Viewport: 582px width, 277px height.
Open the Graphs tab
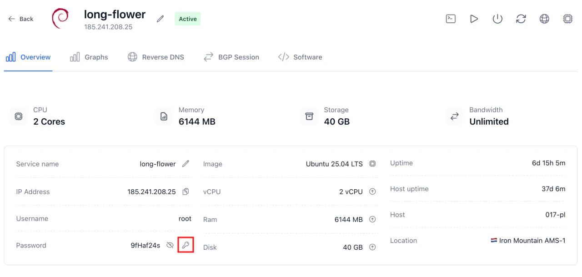pyautogui.click(x=89, y=57)
